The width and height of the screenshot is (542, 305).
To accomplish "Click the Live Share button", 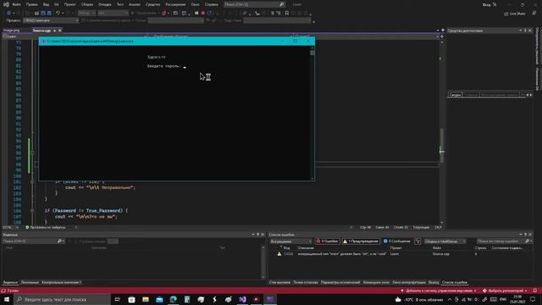I will [x=515, y=14].
